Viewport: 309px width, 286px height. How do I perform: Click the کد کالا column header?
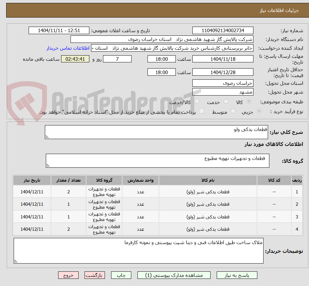[274, 180]
